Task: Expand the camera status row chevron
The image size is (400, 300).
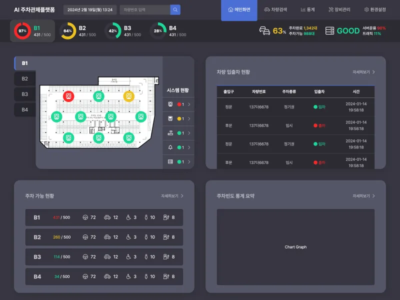Action: tap(189, 104)
